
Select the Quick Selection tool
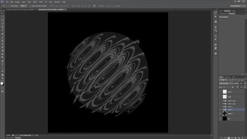[x=2, y=24]
